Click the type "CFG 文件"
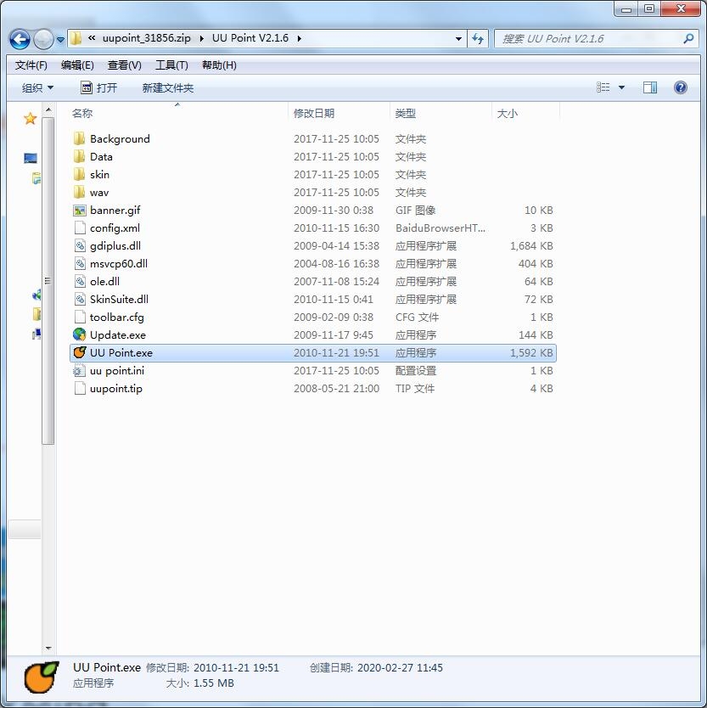This screenshot has height=708, width=707. click(x=417, y=317)
